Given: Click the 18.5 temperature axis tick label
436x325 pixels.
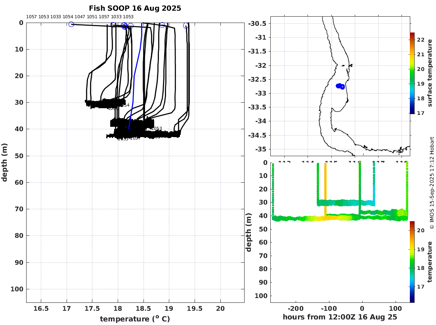Looking at the screenshot, I should [x=143, y=308].
